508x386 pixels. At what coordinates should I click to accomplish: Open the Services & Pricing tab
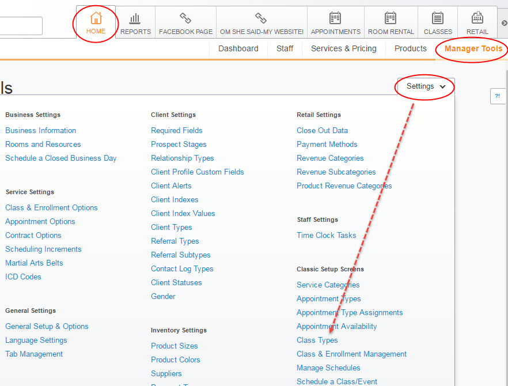tap(343, 49)
